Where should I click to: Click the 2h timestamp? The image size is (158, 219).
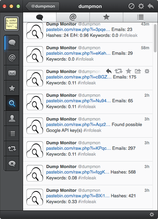147,95
